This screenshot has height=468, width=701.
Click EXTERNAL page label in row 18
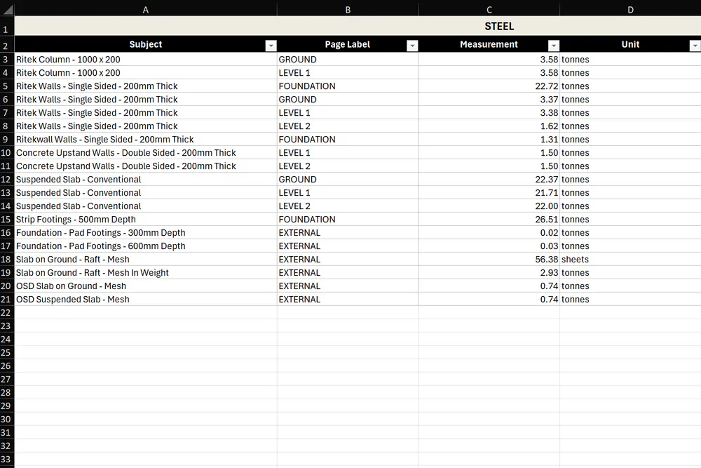tap(348, 259)
